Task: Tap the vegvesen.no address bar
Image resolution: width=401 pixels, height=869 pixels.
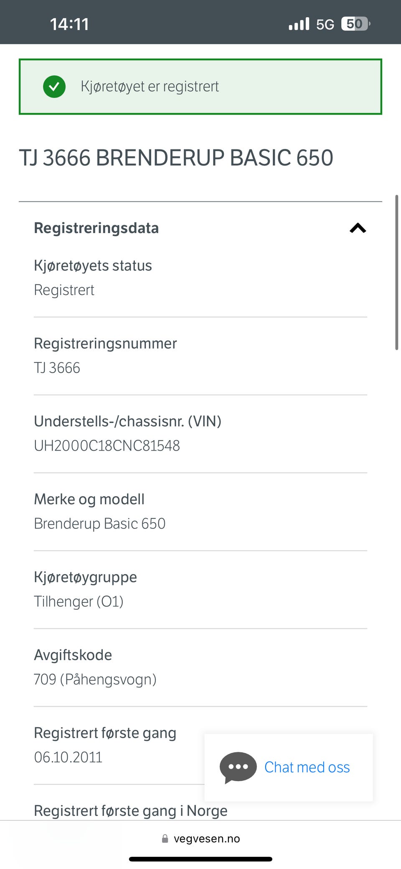Action: tap(200, 838)
